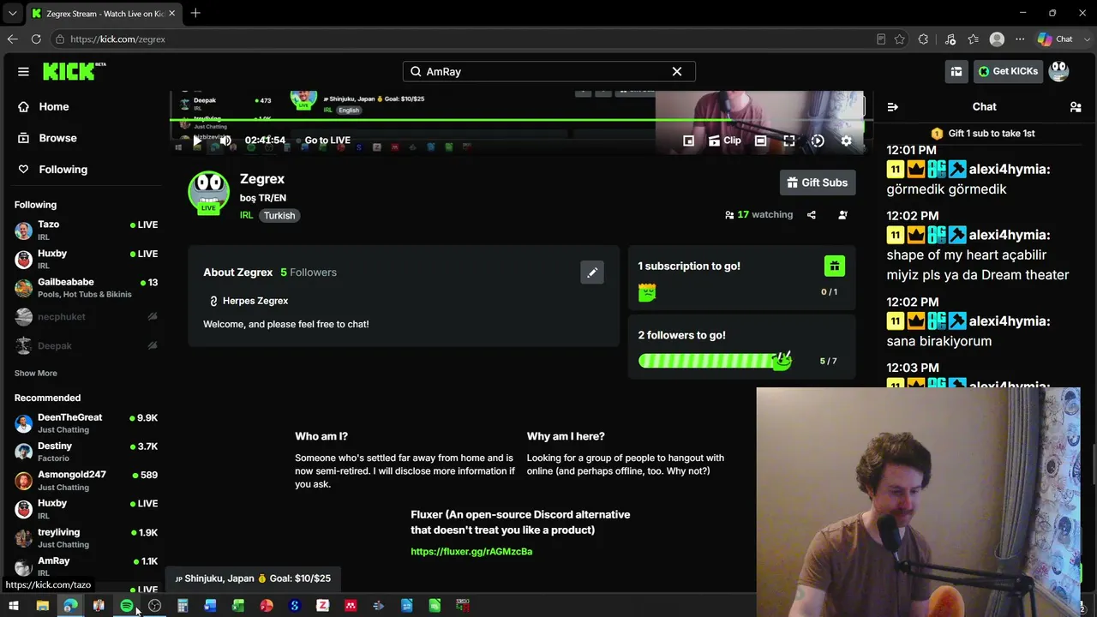
Task: Click the Zegrex channel avatar
Action: [x=209, y=192]
